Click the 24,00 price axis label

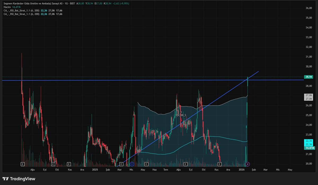(x=309, y=125)
